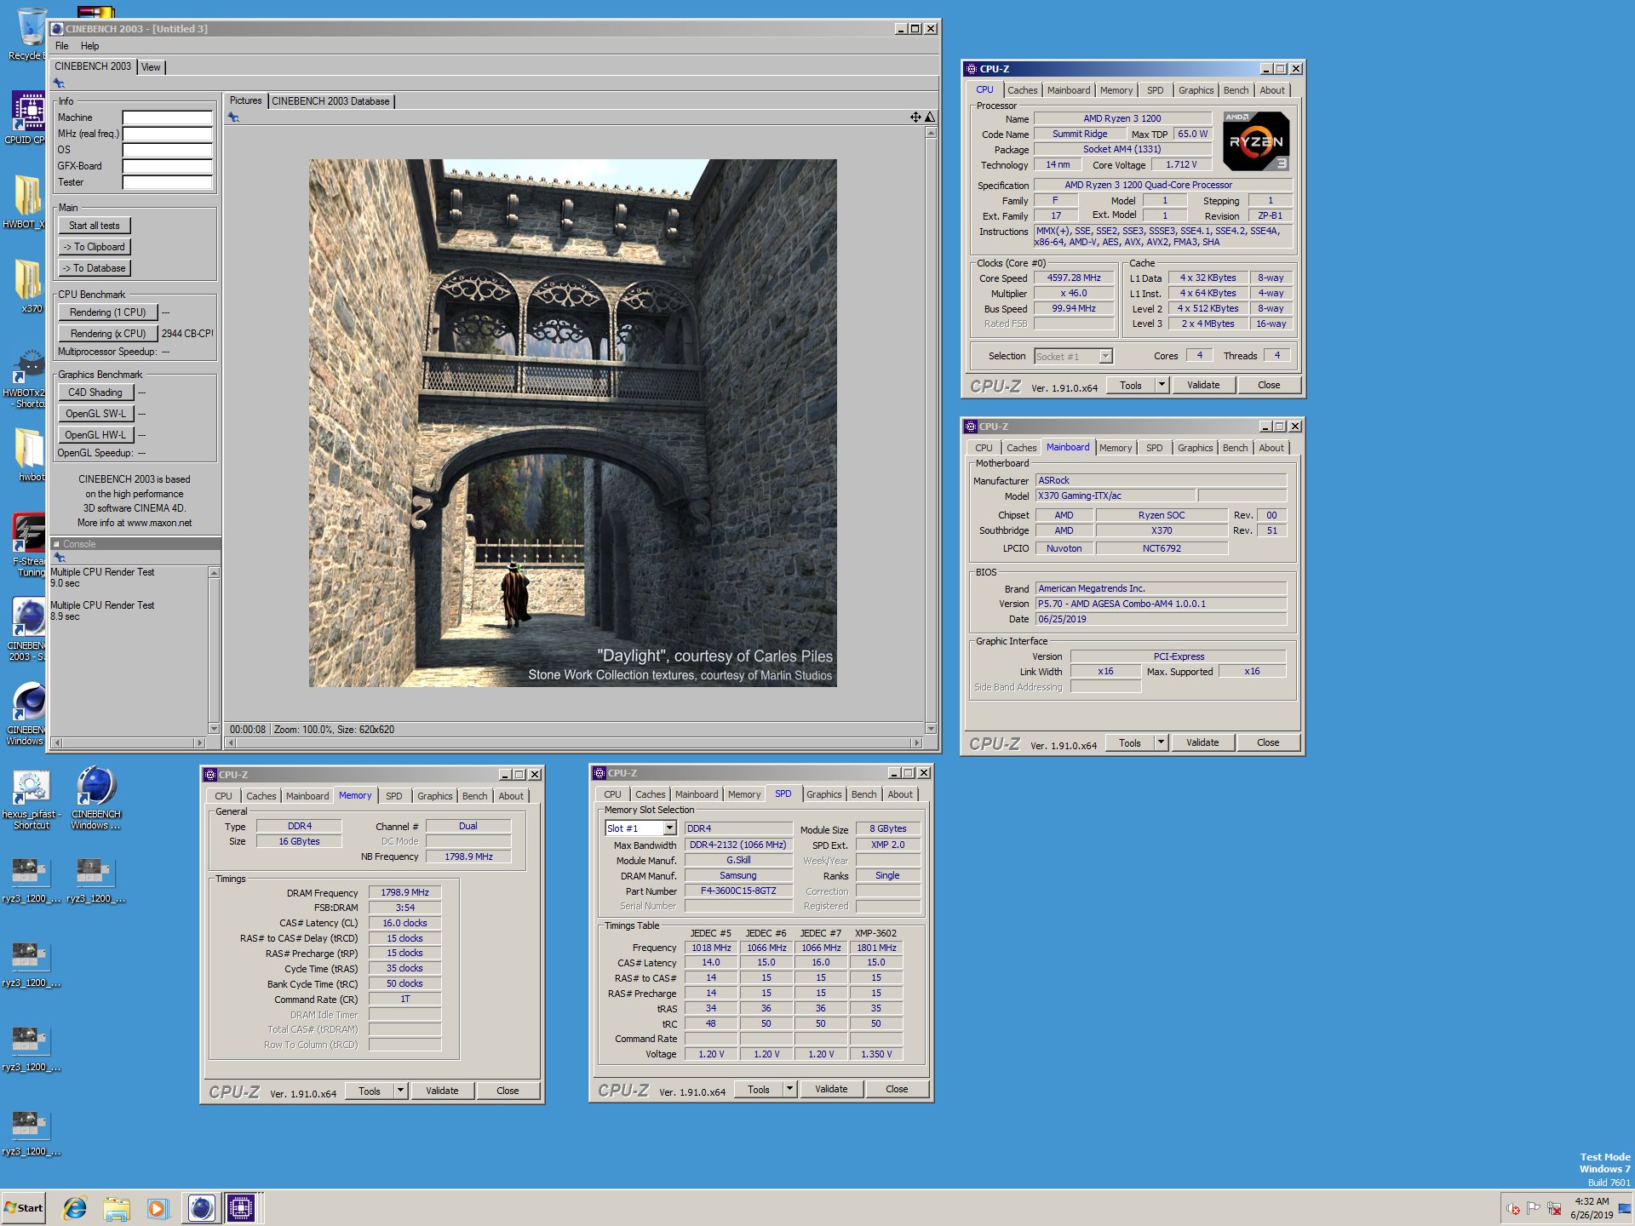Click the network tray icon
The width and height of the screenshot is (1635, 1226).
pyautogui.click(x=1554, y=1208)
